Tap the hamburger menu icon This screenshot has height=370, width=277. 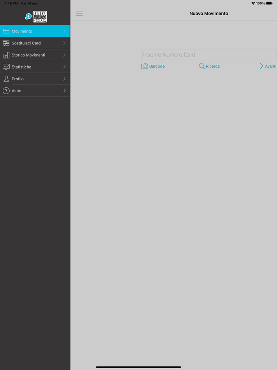[x=79, y=13]
